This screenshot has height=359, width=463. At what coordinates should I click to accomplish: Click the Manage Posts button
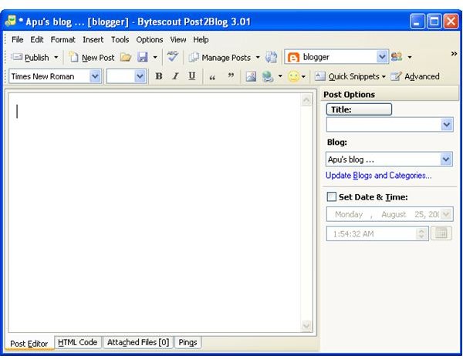[220, 58]
